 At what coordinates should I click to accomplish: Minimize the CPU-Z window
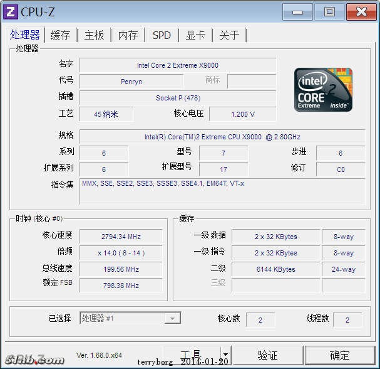(298, 11)
